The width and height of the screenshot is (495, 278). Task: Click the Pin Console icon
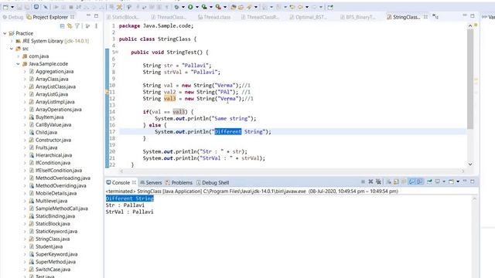[429, 181]
